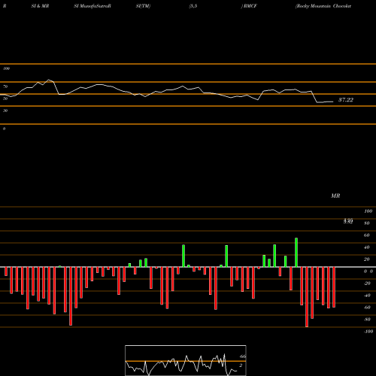Click the overlapping value text near the 80 label
The image size is (376, 376).
348,221
